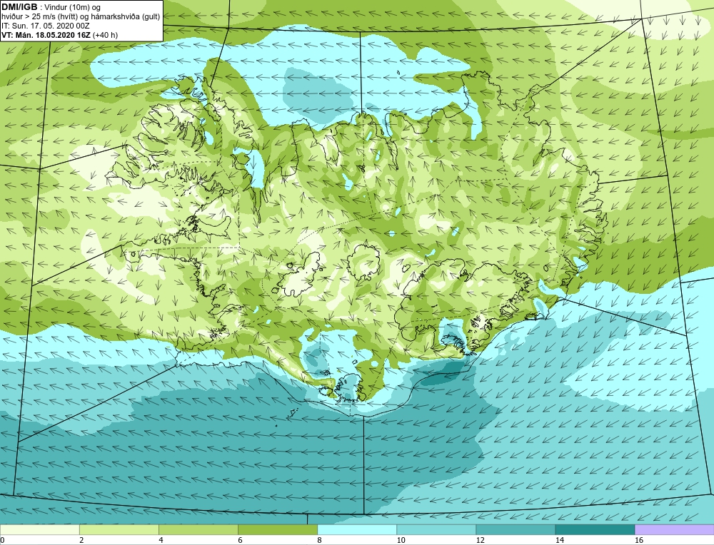The image size is (714, 545).
Task: Click the purple above-16 m/s legend swatch
Action: 675,529
